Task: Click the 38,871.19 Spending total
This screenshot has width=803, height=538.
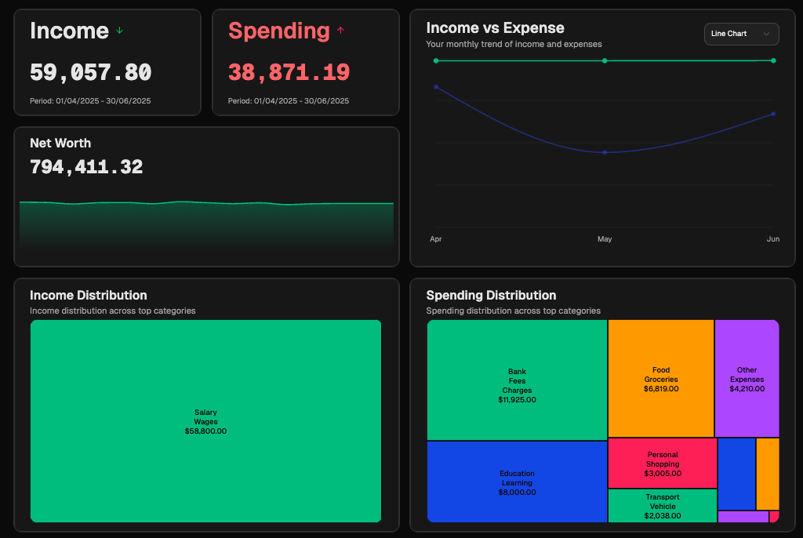Action: [x=289, y=73]
